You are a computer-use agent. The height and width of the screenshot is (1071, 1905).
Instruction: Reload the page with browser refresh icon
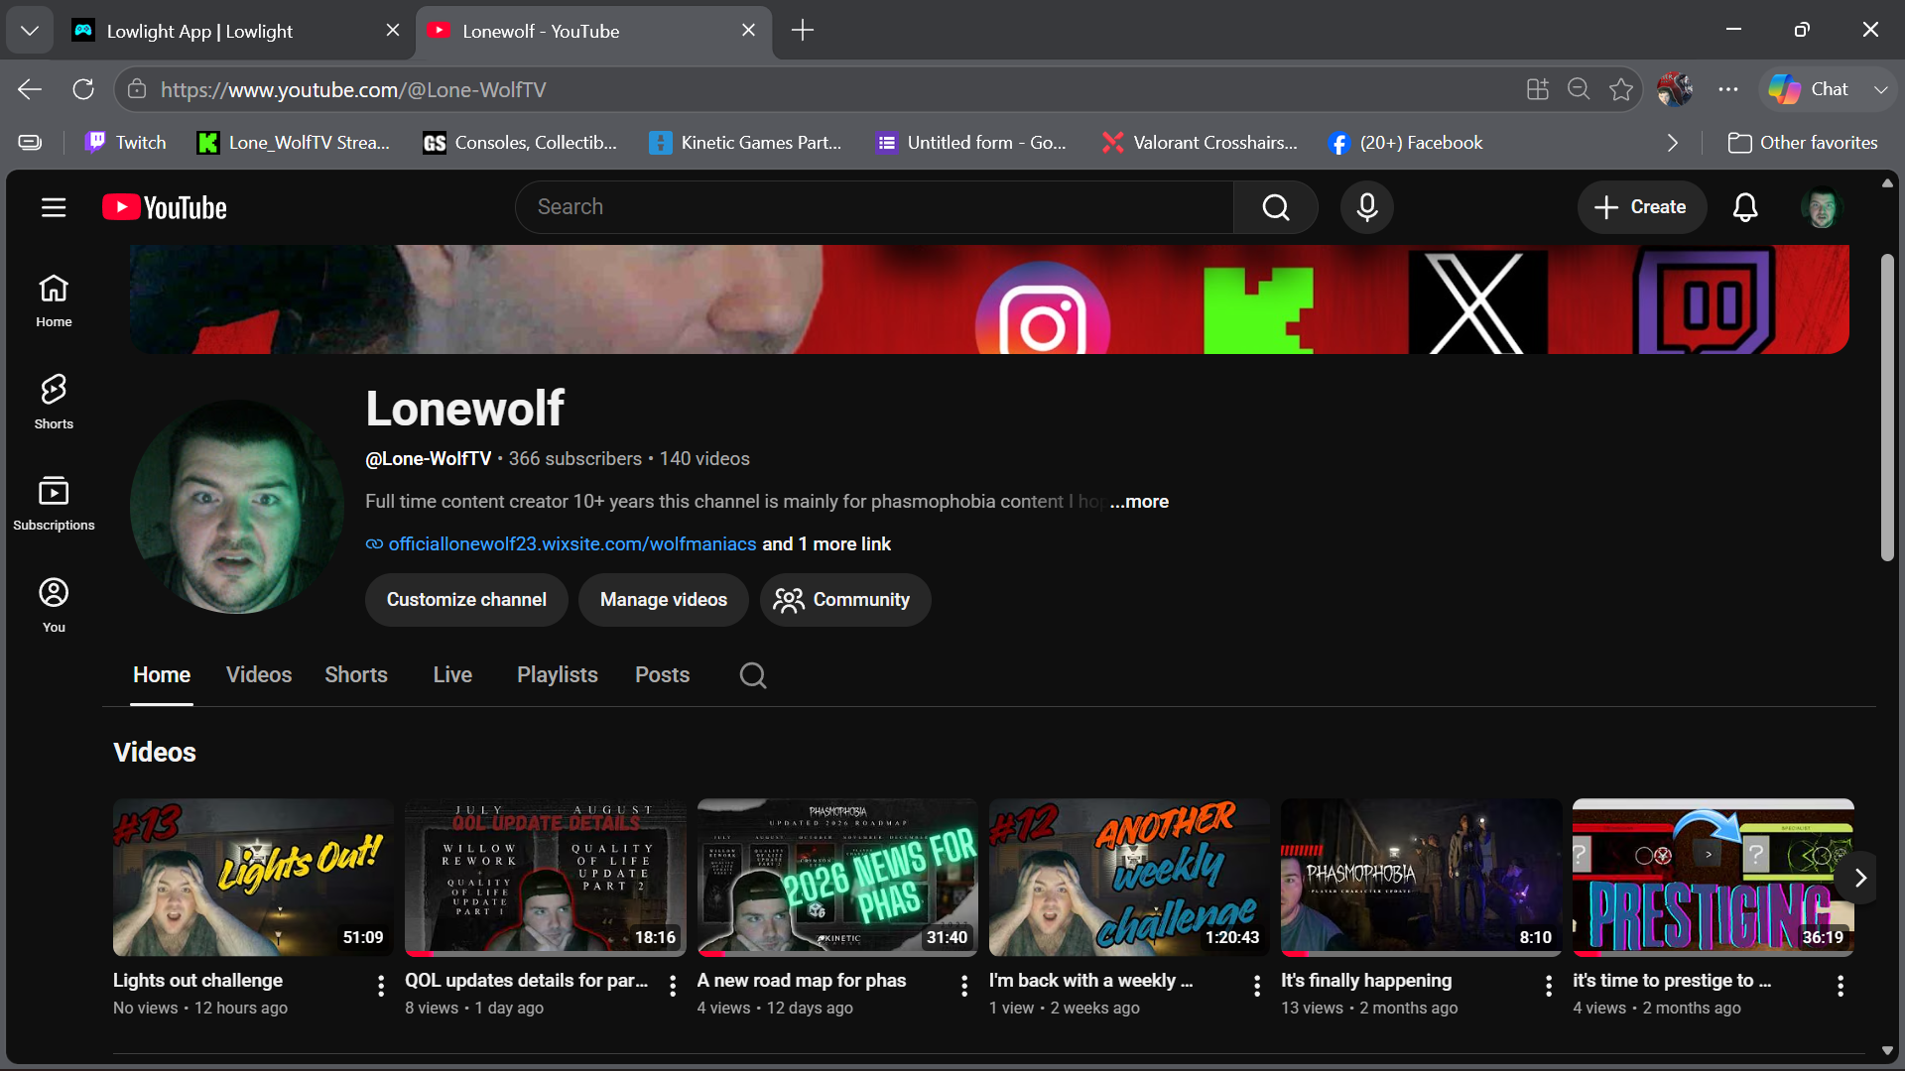83,89
